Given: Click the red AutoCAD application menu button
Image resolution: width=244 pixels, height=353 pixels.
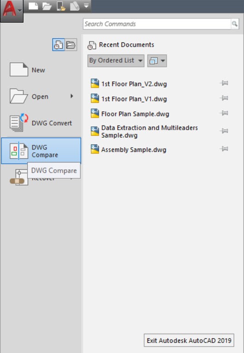Looking at the screenshot, I should tap(12, 11).
